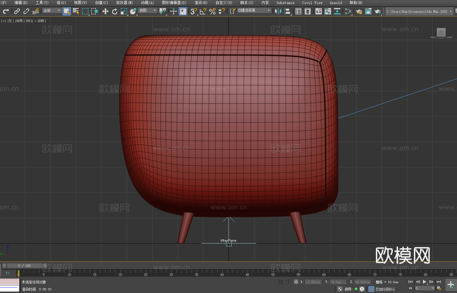
Task: Click the [左] viewport view label
Action: click(x=11, y=21)
